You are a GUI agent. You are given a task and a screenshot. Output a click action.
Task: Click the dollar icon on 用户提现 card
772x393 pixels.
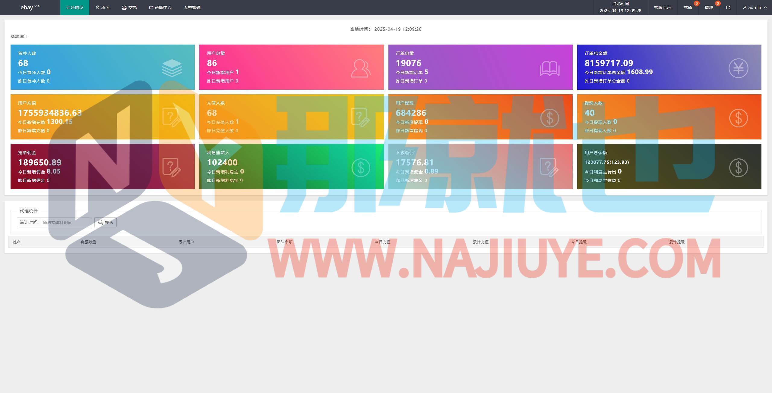click(x=549, y=118)
